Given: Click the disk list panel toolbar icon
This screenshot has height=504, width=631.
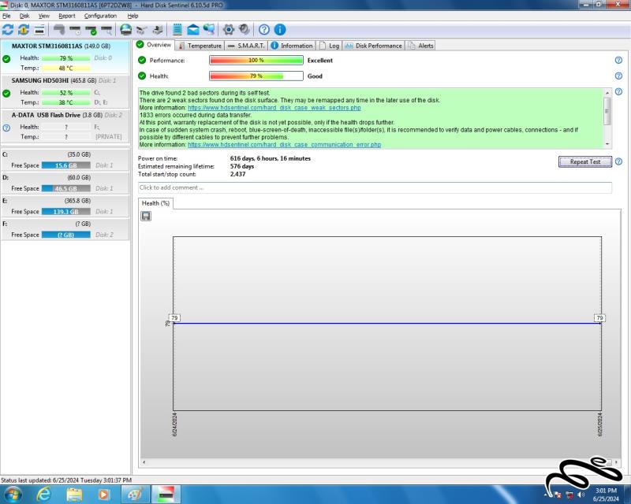Looking at the screenshot, I should 39,30.
